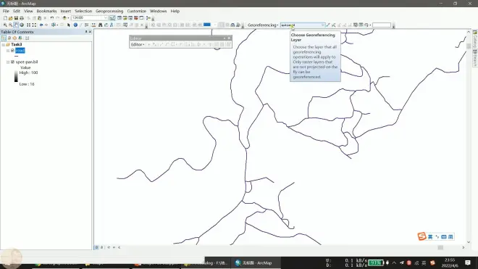Open the Georeferencing menu button
478x269 pixels.
(263, 25)
